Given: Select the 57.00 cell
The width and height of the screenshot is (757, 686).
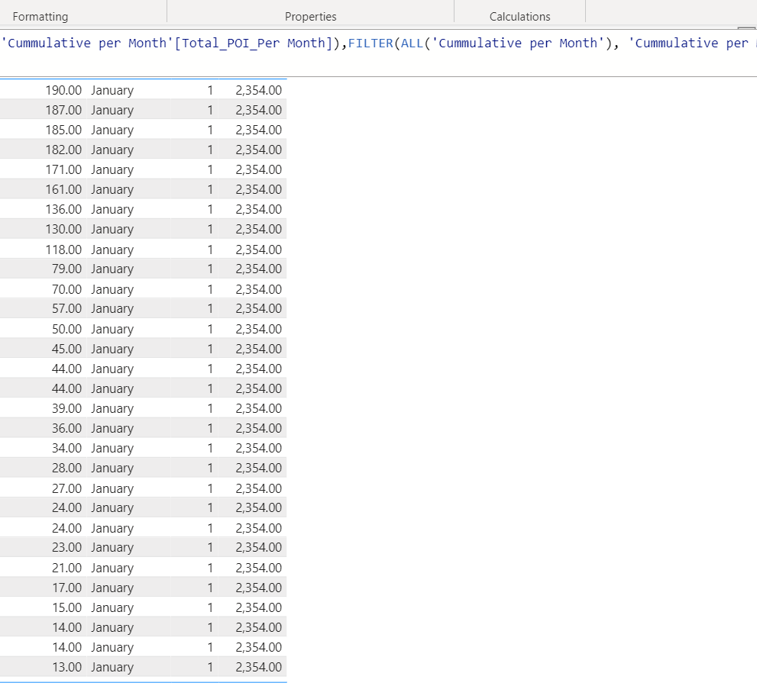Looking at the screenshot, I should (x=66, y=308).
